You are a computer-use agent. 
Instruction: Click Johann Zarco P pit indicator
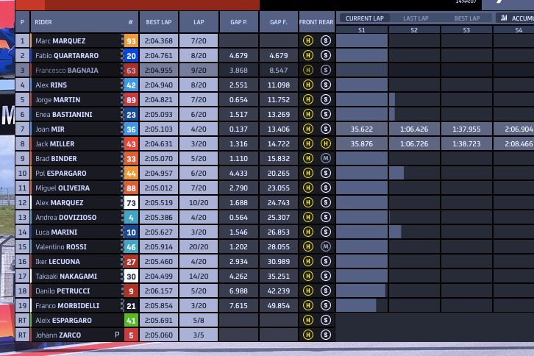point(117,335)
